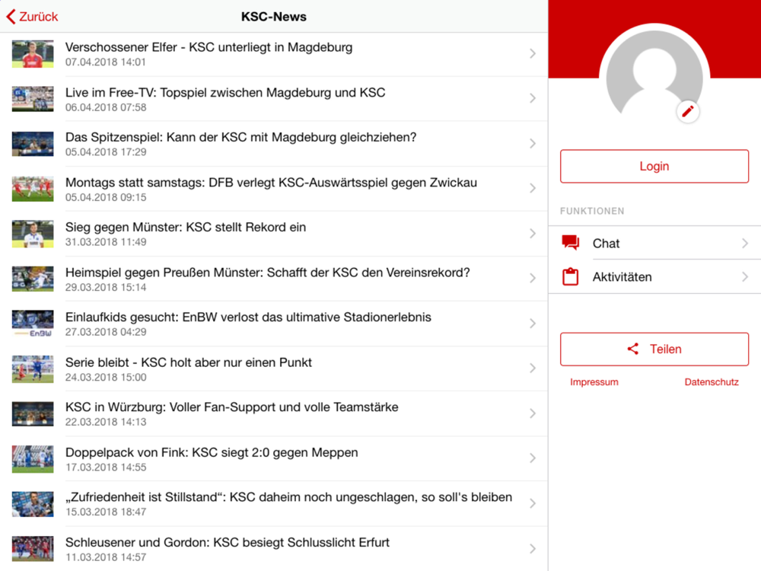Open "Live im Free-TV: Topspiel" headline

225,92
